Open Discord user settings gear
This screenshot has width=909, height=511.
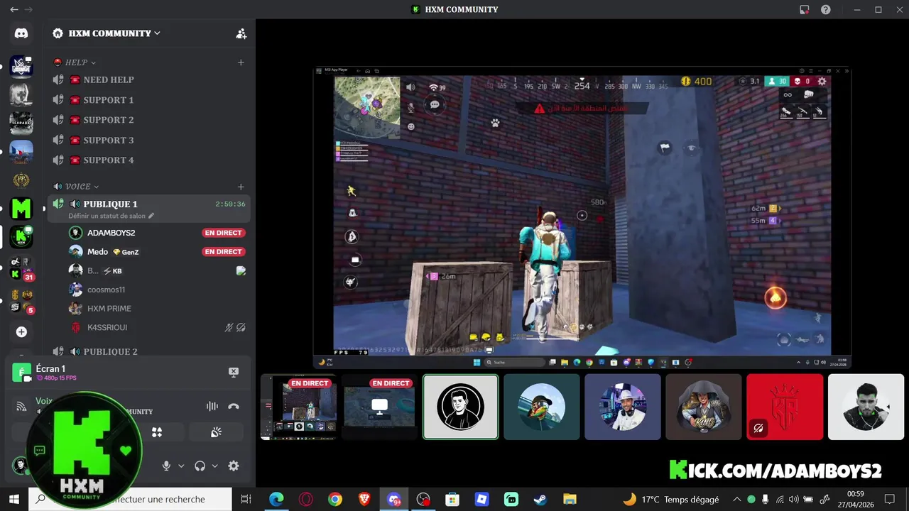pos(234,466)
